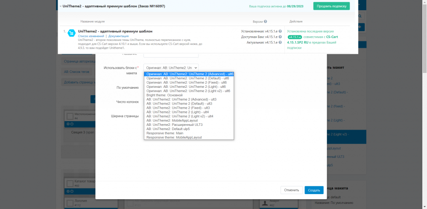Image resolution: width=427 pixels, height=209 pixels.
Task: Collapse the UniTheme2 order section arrow
Action: [x=60, y=6]
